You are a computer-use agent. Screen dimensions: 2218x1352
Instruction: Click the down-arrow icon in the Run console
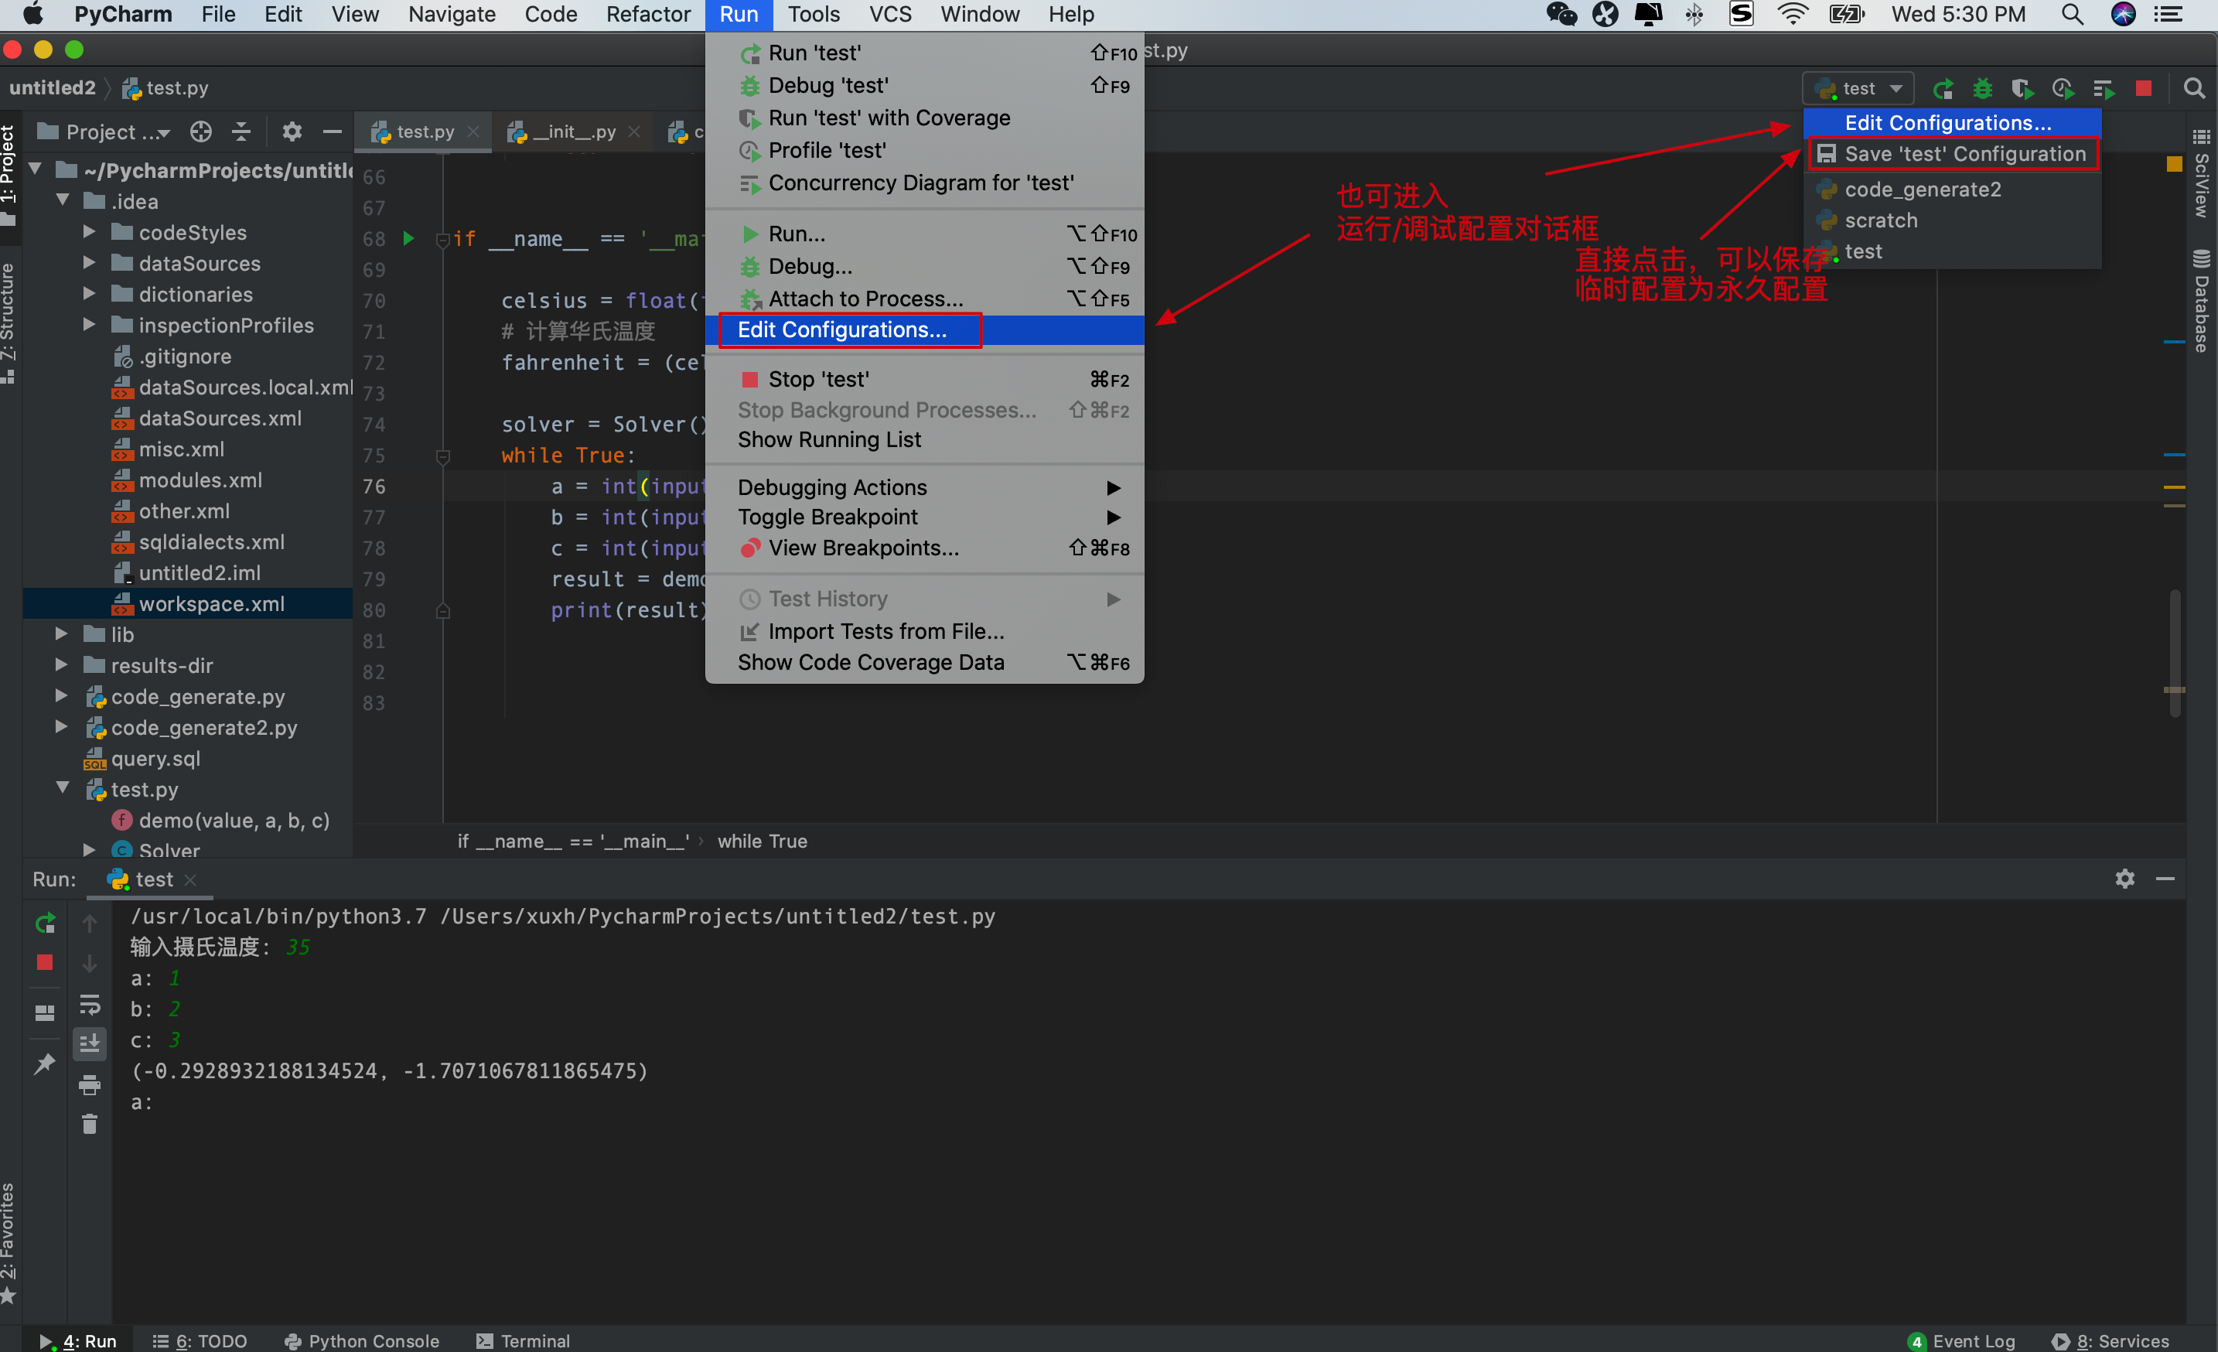point(90,963)
